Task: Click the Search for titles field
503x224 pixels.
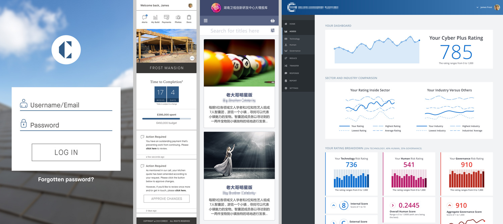Action: (x=235, y=30)
